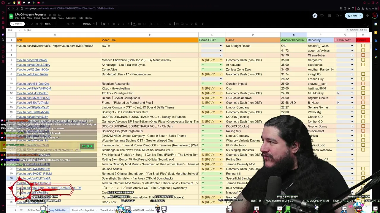
Task: Click the redo arrow in the toolbar
Action: [x=31, y=24]
